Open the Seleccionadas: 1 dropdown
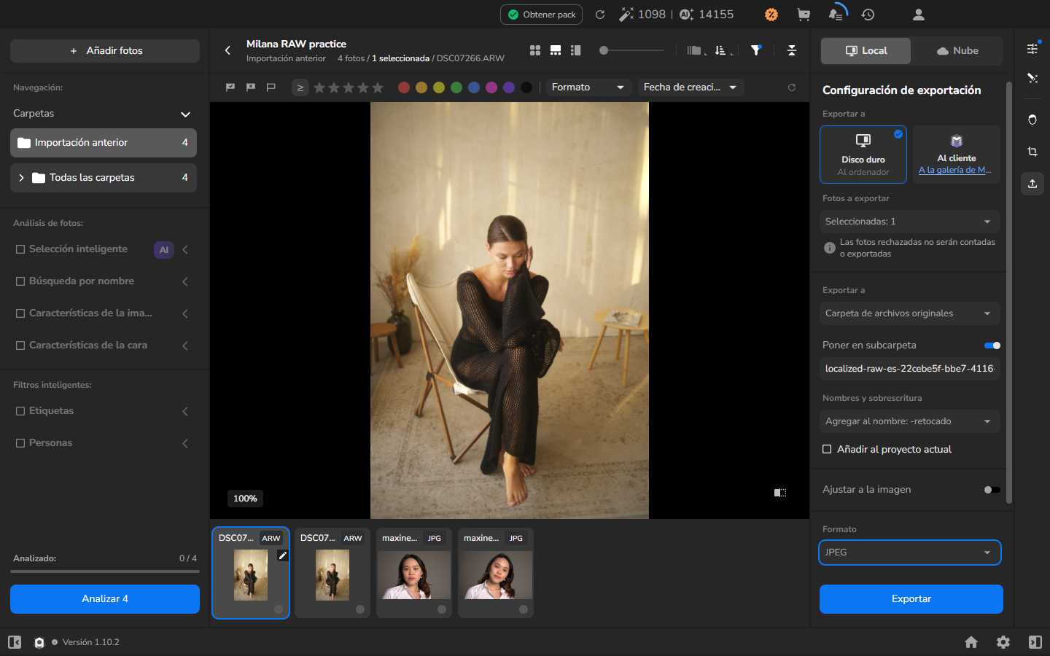The height and width of the screenshot is (656, 1050). tap(910, 222)
